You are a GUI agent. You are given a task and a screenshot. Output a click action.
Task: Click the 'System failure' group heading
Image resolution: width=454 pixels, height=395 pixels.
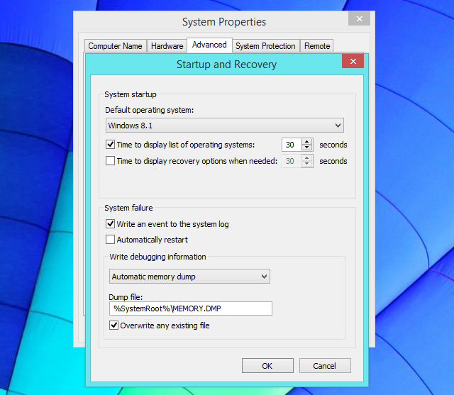point(128,208)
